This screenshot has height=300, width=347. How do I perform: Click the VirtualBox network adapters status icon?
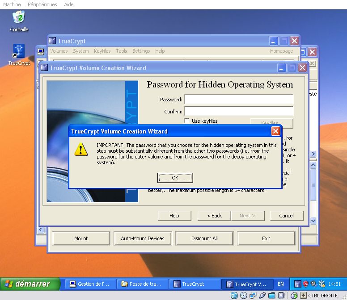click(x=253, y=296)
